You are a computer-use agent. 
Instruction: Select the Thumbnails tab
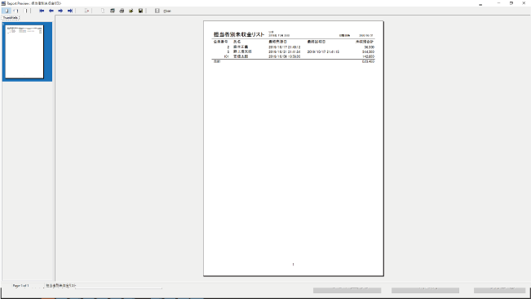tap(11, 18)
